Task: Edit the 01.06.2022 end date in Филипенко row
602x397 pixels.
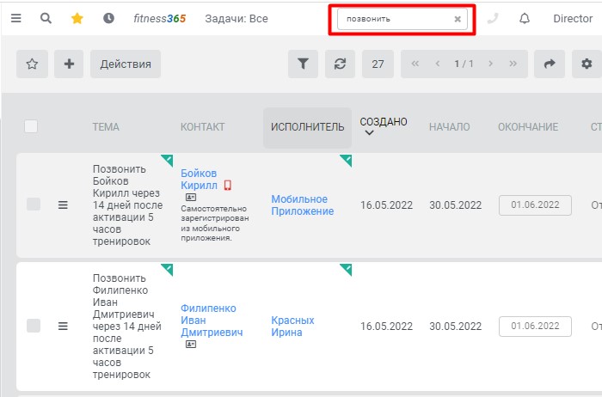Action: (x=535, y=327)
